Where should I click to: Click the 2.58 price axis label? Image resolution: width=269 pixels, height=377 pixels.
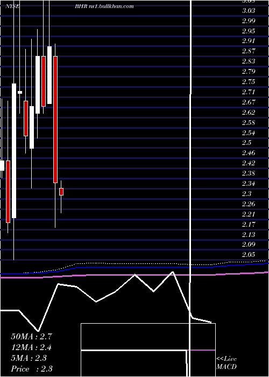[x=249, y=123]
